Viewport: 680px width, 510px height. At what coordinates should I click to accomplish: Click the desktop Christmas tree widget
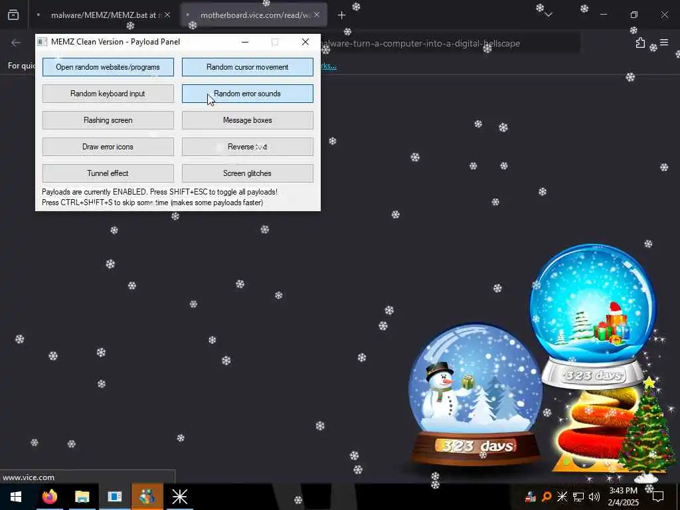pos(646,430)
